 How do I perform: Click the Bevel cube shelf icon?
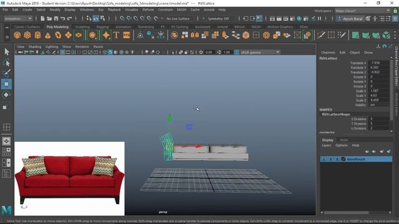click(246, 35)
